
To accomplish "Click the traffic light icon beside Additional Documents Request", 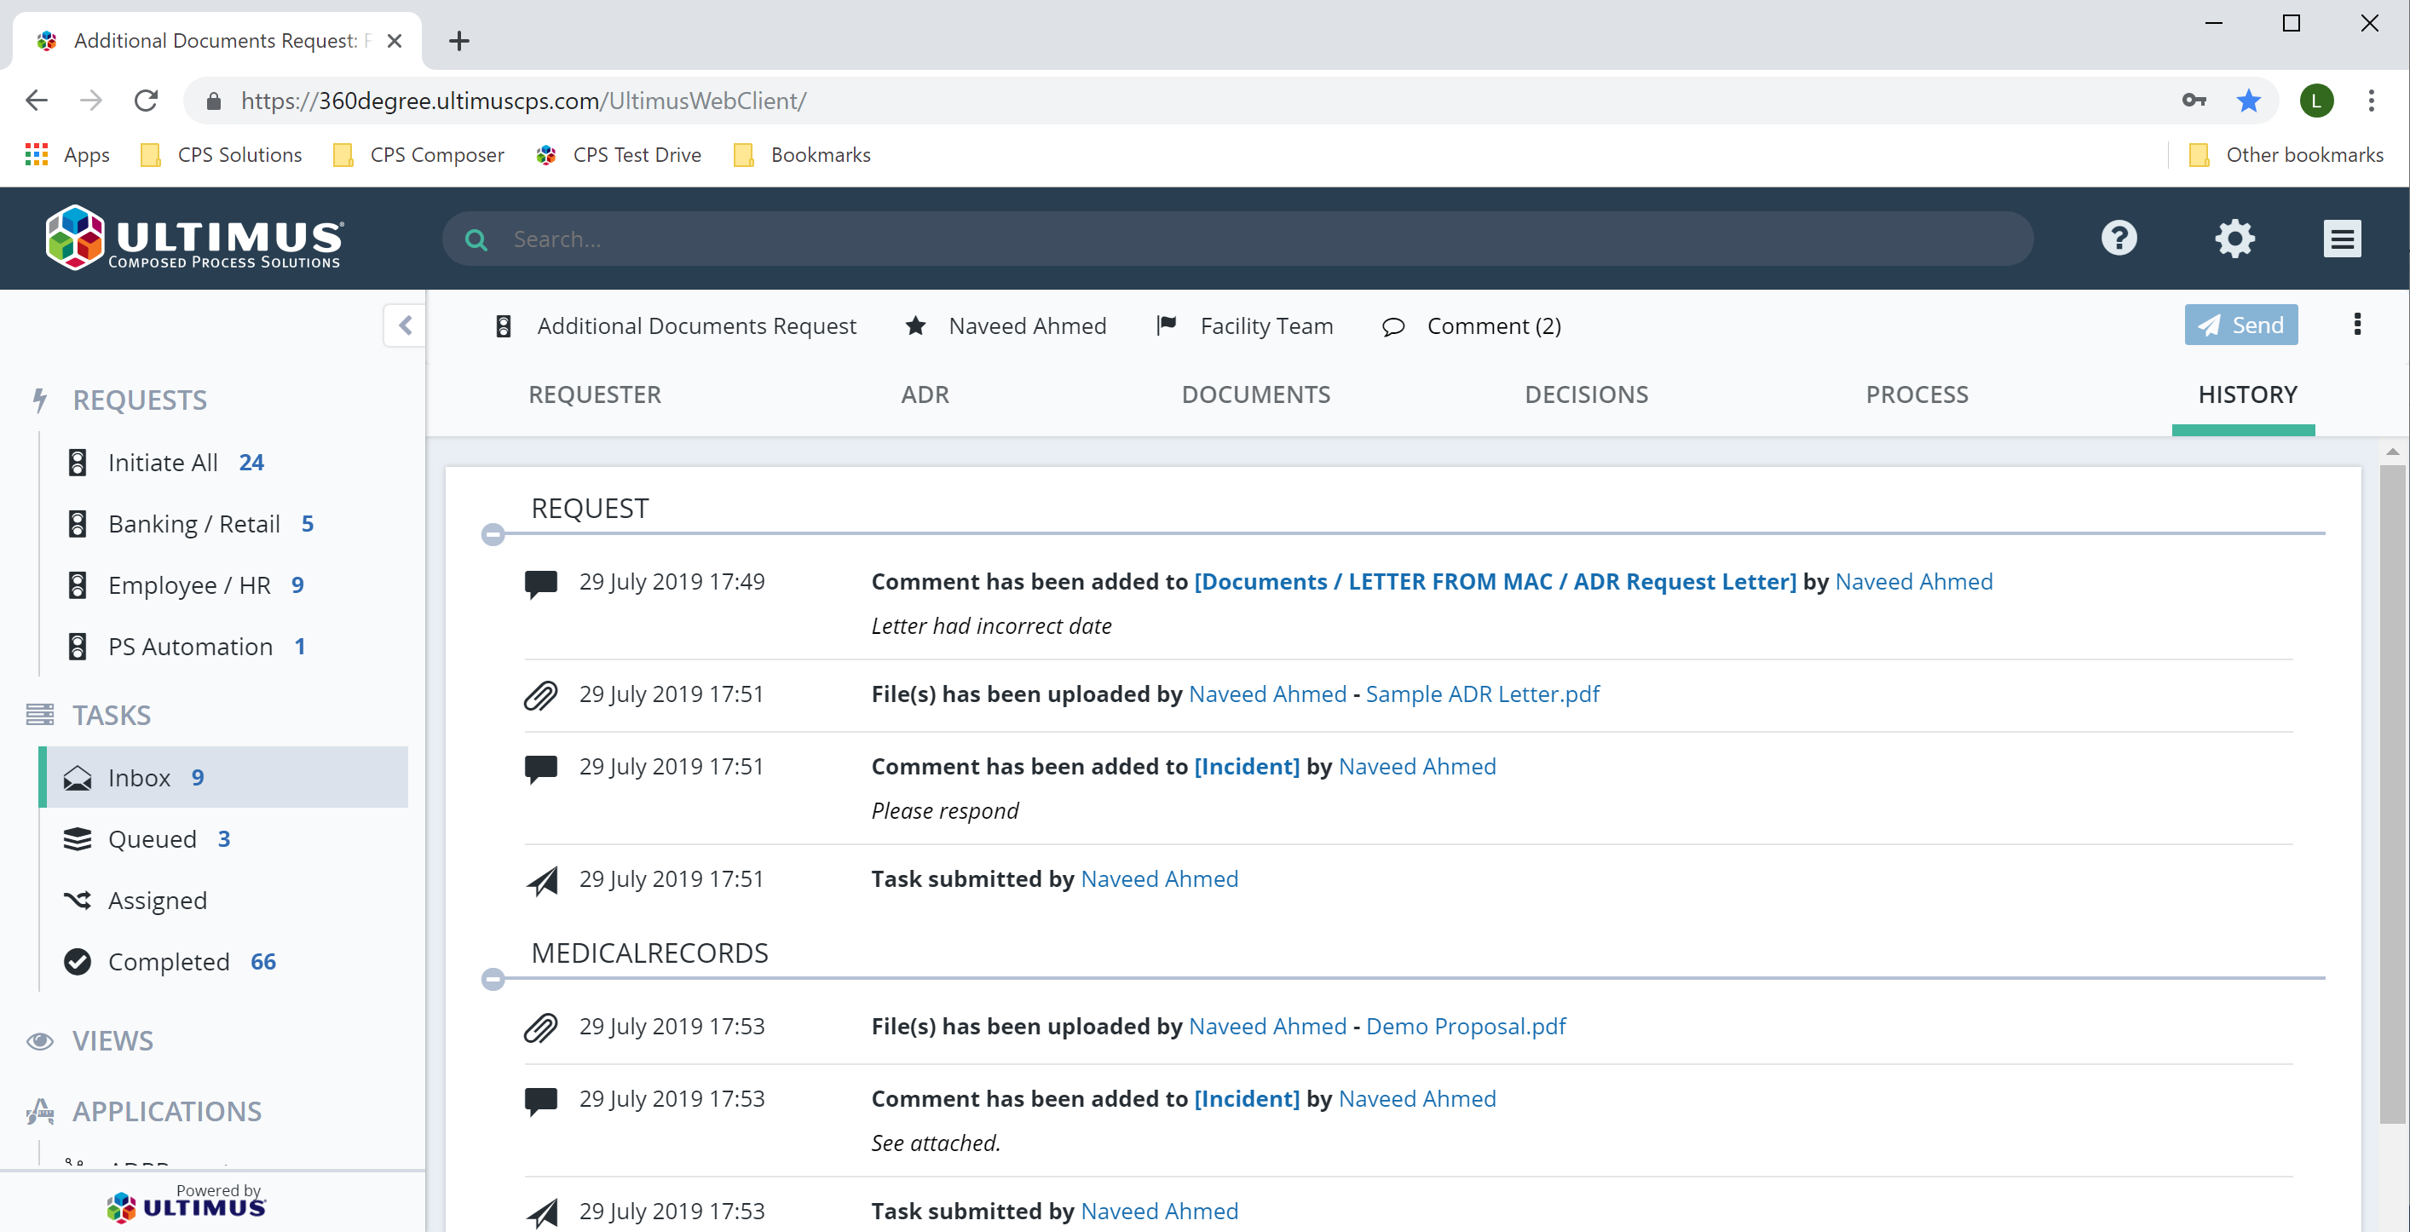I will [x=504, y=325].
